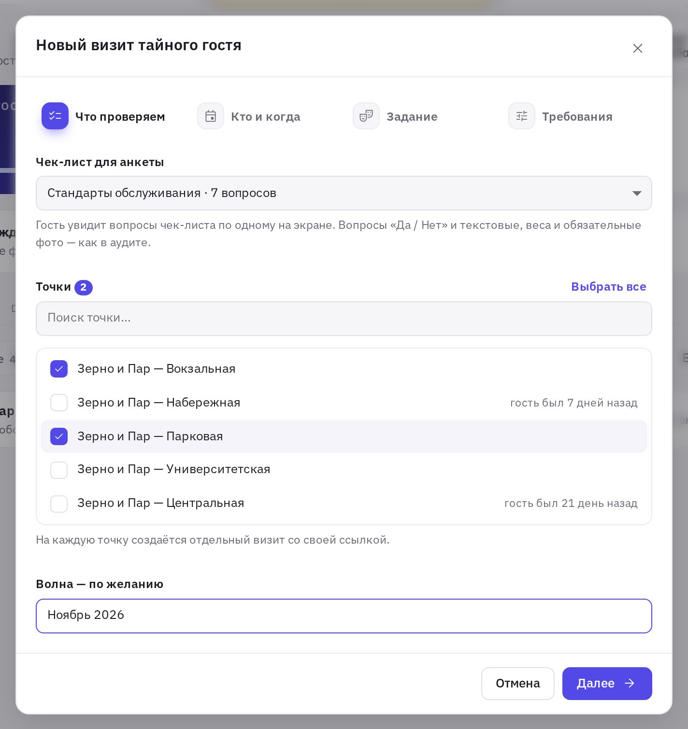Click the Зерно и Пар — Центральная label
Image resolution: width=688 pixels, height=729 pixels.
tap(161, 503)
